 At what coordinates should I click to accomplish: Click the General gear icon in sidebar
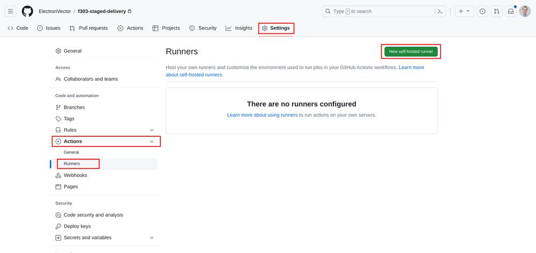click(x=58, y=51)
